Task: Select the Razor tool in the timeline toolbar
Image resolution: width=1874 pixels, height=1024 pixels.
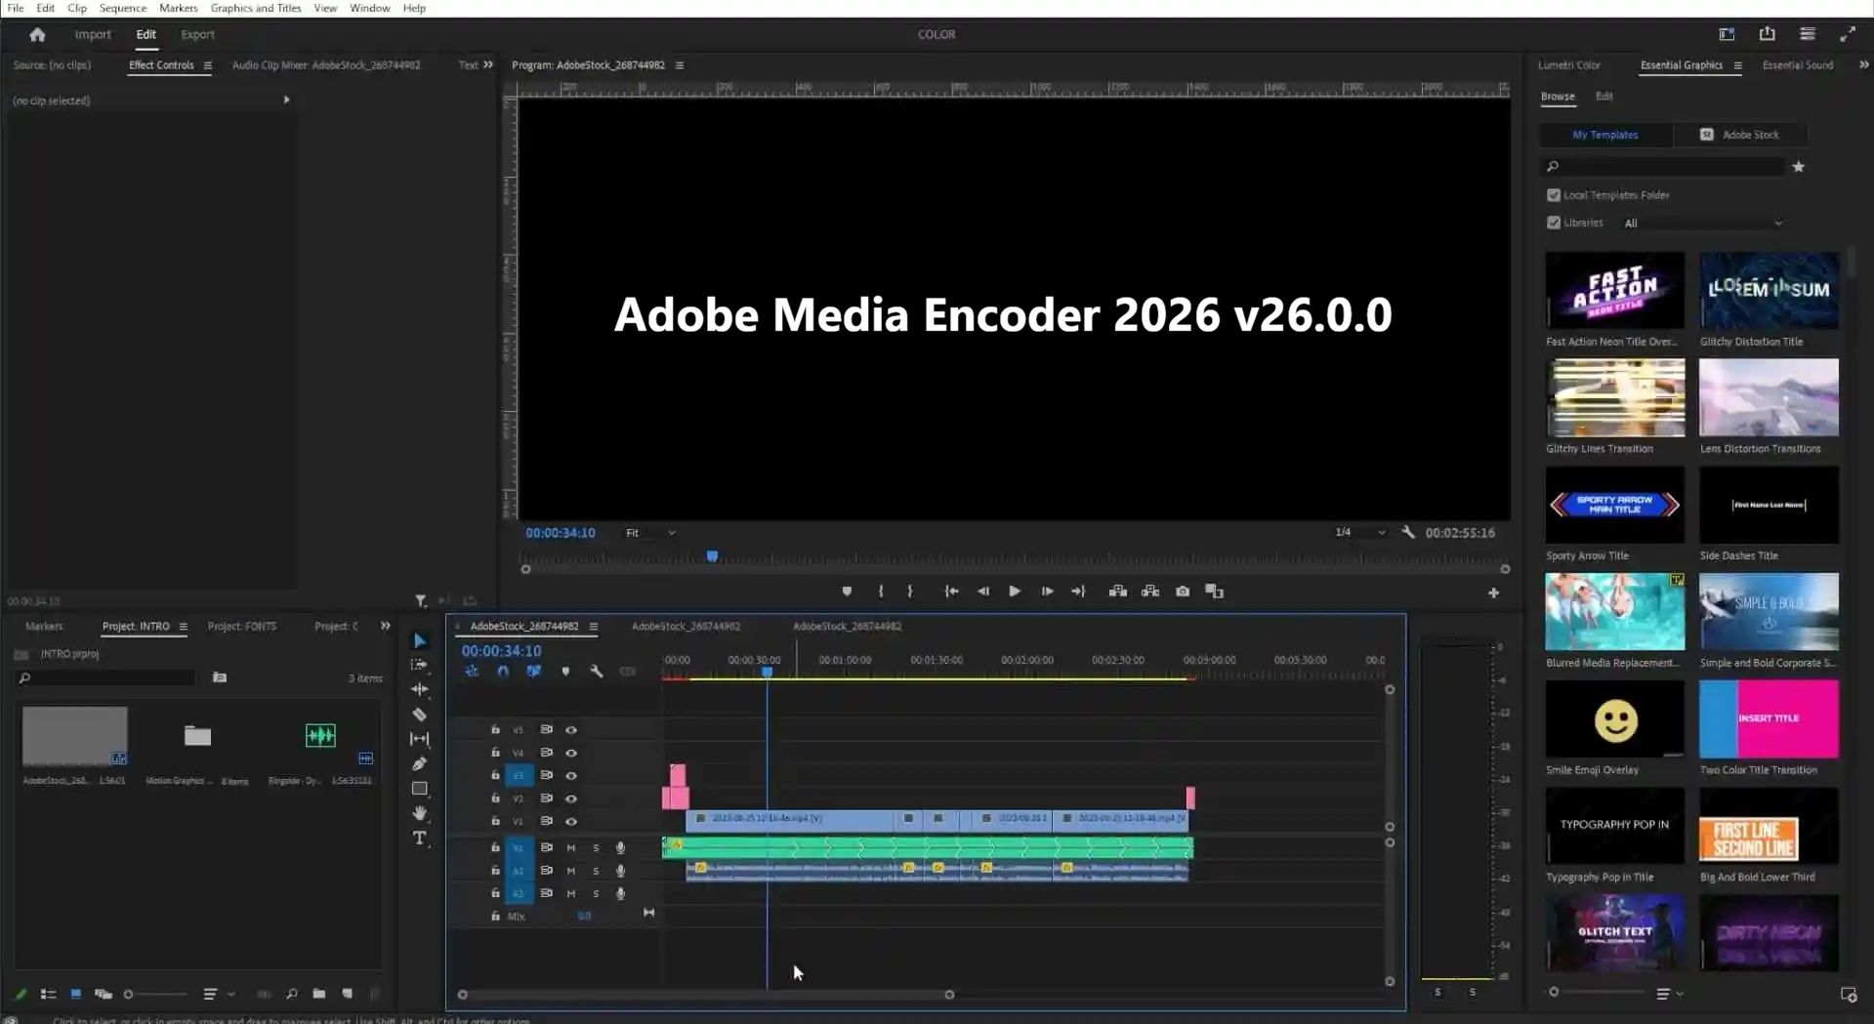Action: (420, 714)
